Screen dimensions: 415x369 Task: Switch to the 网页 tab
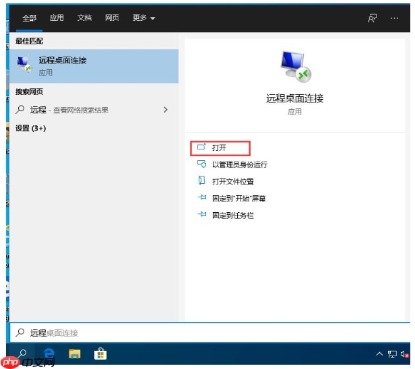[112, 18]
